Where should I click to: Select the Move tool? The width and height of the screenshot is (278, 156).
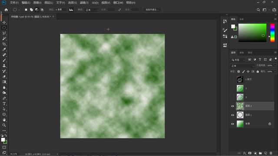pyautogui.click(x=4, y=23)
